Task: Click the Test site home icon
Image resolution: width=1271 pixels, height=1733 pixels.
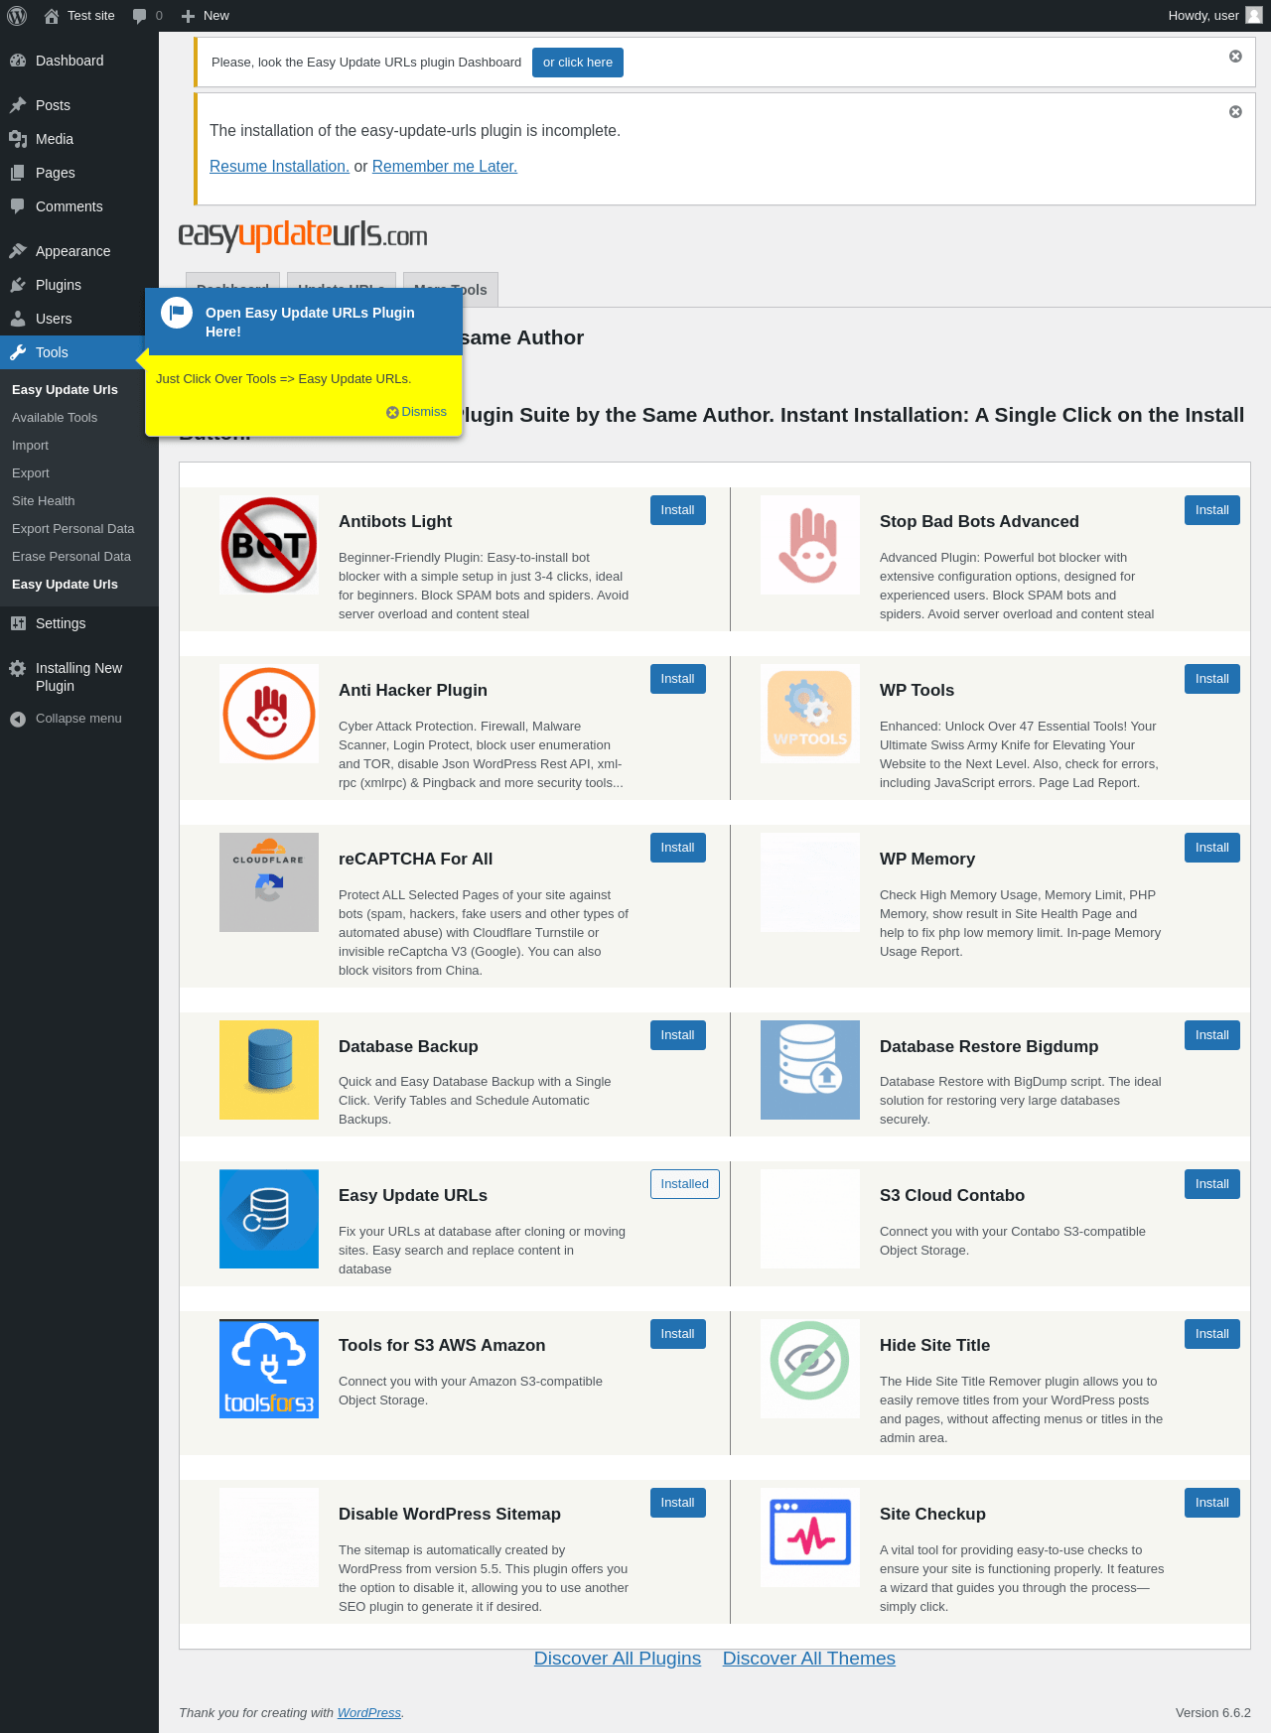Action: (x=52, y=16)
